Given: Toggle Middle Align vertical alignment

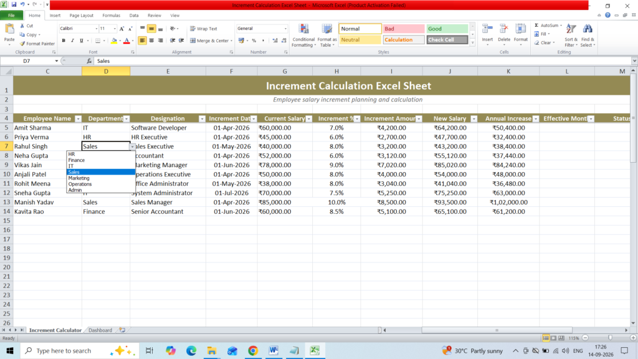Looking at the screenshot, I should pos(151,29).
